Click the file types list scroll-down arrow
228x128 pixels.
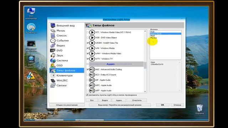(x=145, y=91)
